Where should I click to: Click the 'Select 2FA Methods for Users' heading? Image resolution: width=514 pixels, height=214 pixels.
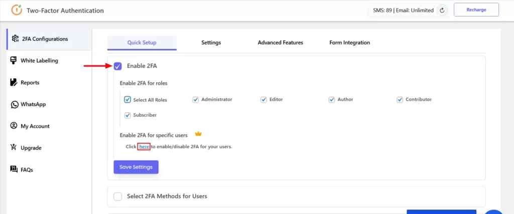click(167, 196)
